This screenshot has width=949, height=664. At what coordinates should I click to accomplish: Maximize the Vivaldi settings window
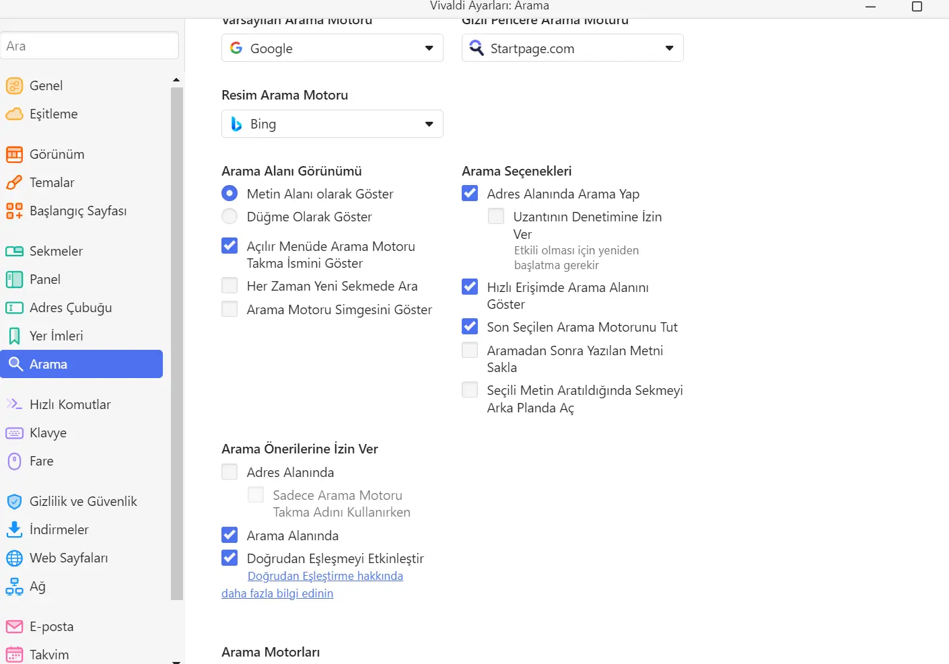[917, 7]
